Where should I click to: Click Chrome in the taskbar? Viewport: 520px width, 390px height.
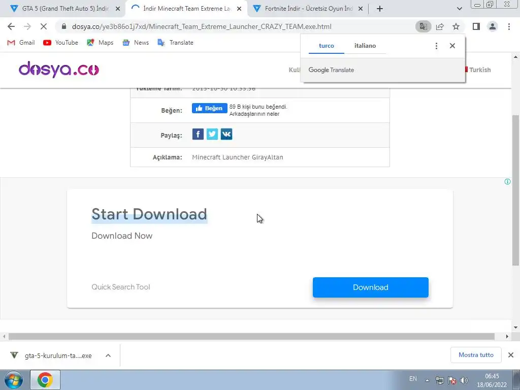pos(45,380)
